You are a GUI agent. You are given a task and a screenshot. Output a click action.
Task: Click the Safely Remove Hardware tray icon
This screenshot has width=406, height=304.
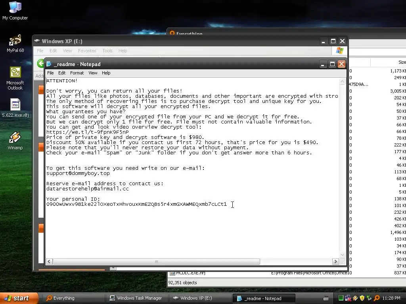[369, 298]
